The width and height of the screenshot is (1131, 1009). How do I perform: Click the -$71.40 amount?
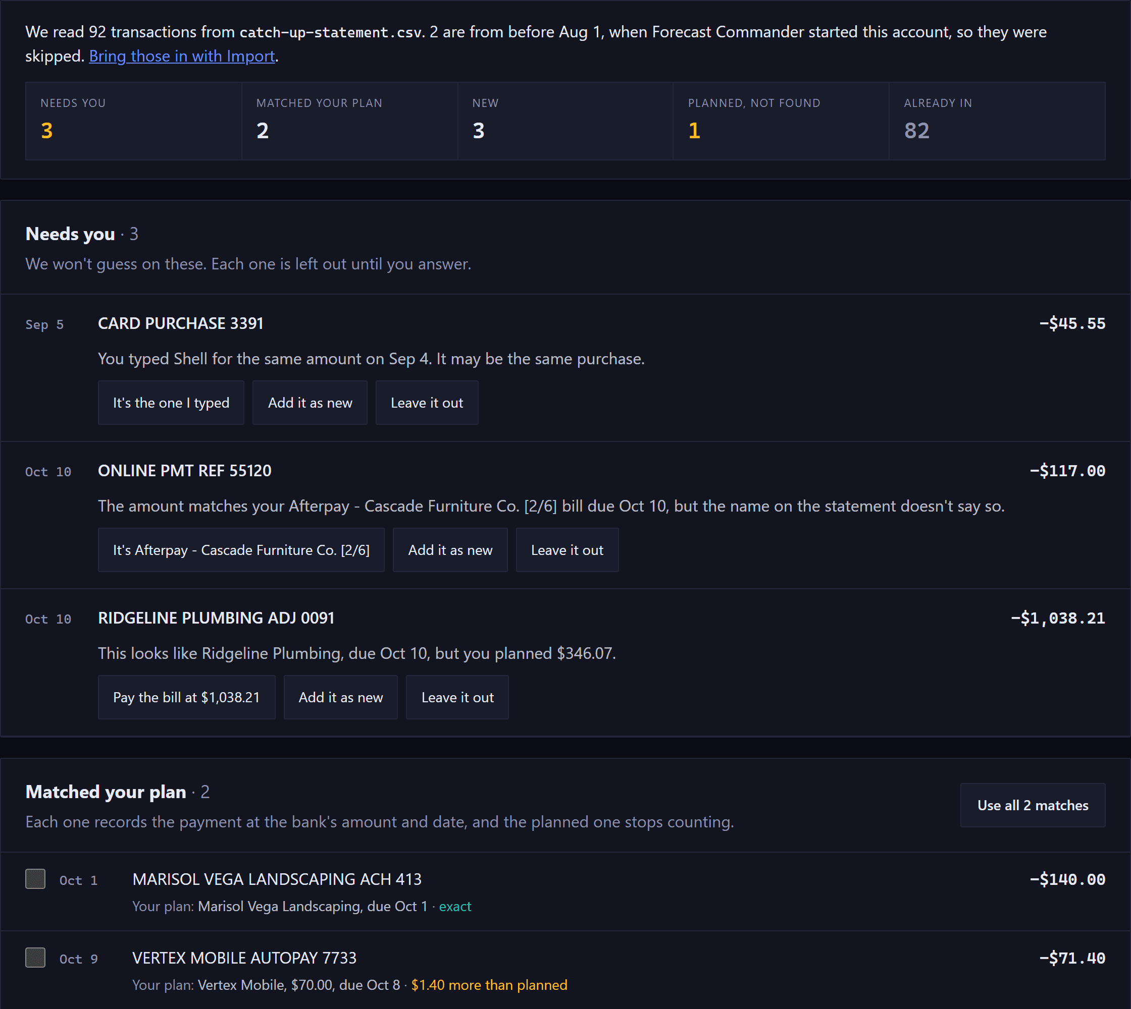pos(1072,959)
